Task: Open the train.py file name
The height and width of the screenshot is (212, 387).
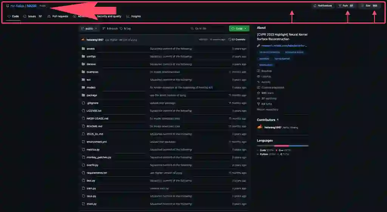Action: click(x=91, y=188)
